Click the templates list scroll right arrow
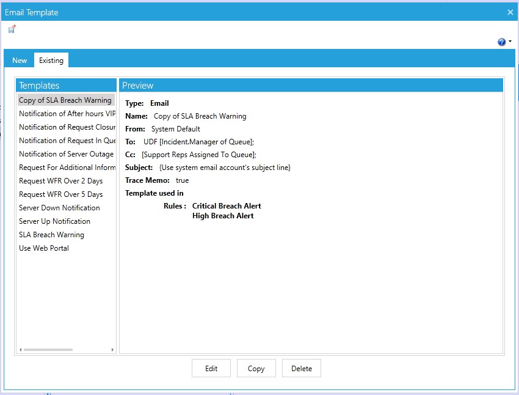This screenshot has height=395, width=519. pyautogui.click(x=112, y=350)
